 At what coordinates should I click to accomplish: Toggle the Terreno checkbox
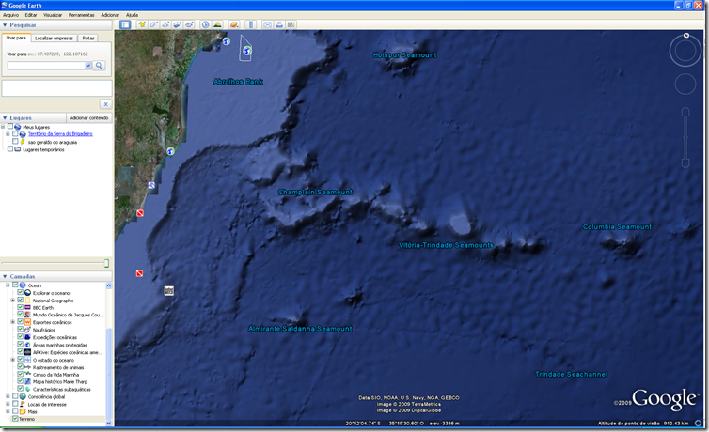[15, 419]
